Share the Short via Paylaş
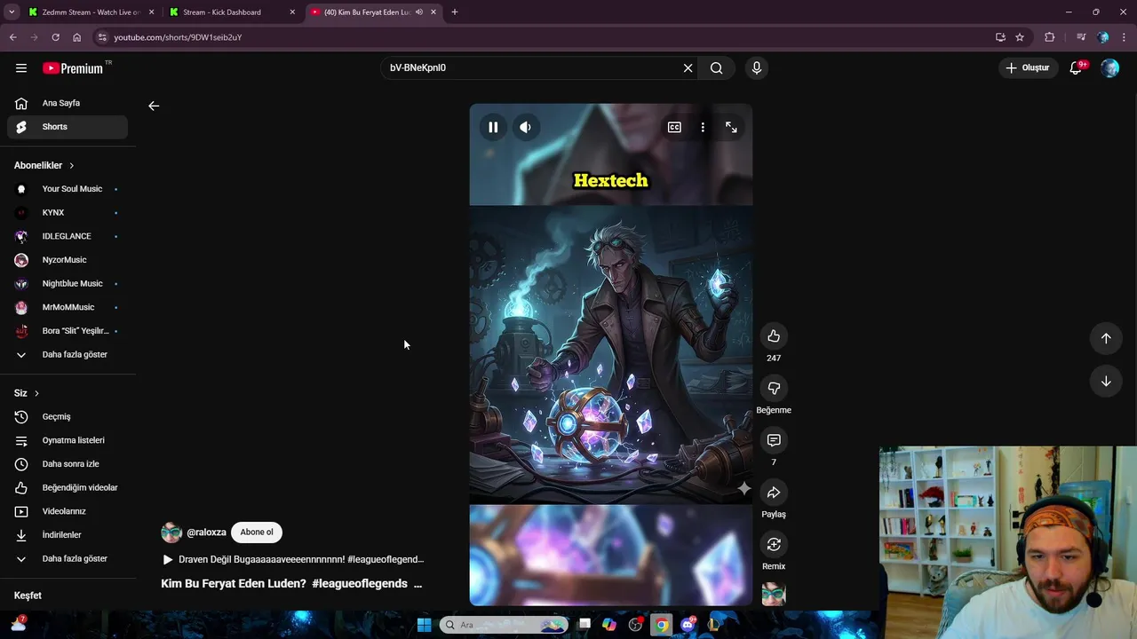This screenshot has height=639, width=1137. click(774, 493)
